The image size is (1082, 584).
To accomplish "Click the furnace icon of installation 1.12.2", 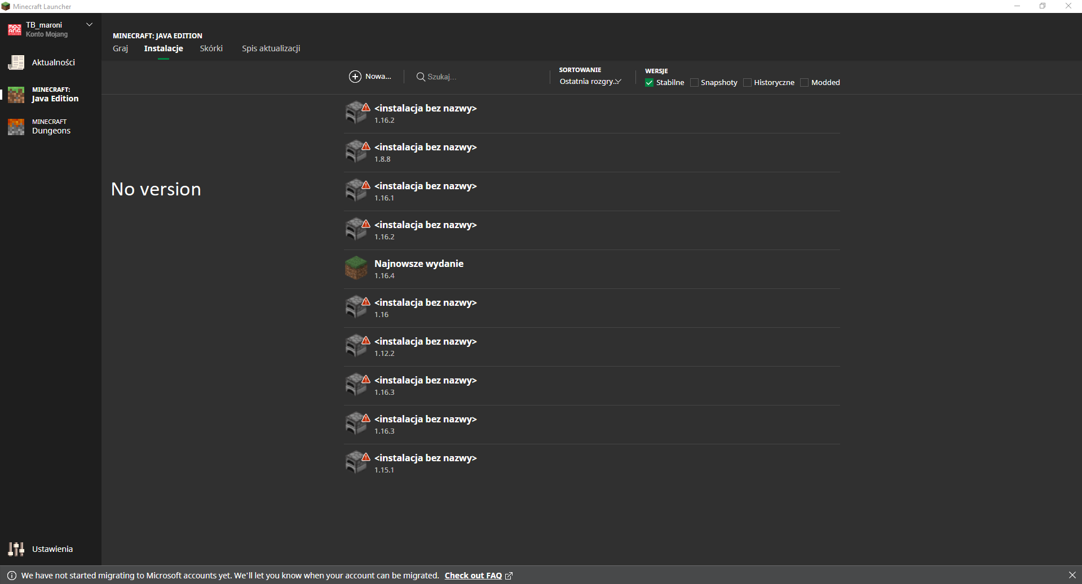I will pyautogui.click(x=356, y=346).
